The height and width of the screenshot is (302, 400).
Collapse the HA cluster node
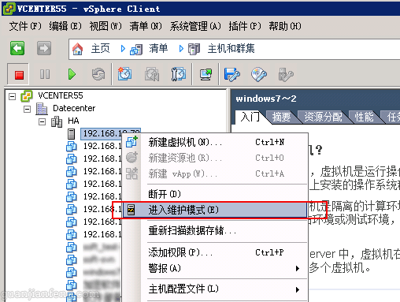coord(42,121)
